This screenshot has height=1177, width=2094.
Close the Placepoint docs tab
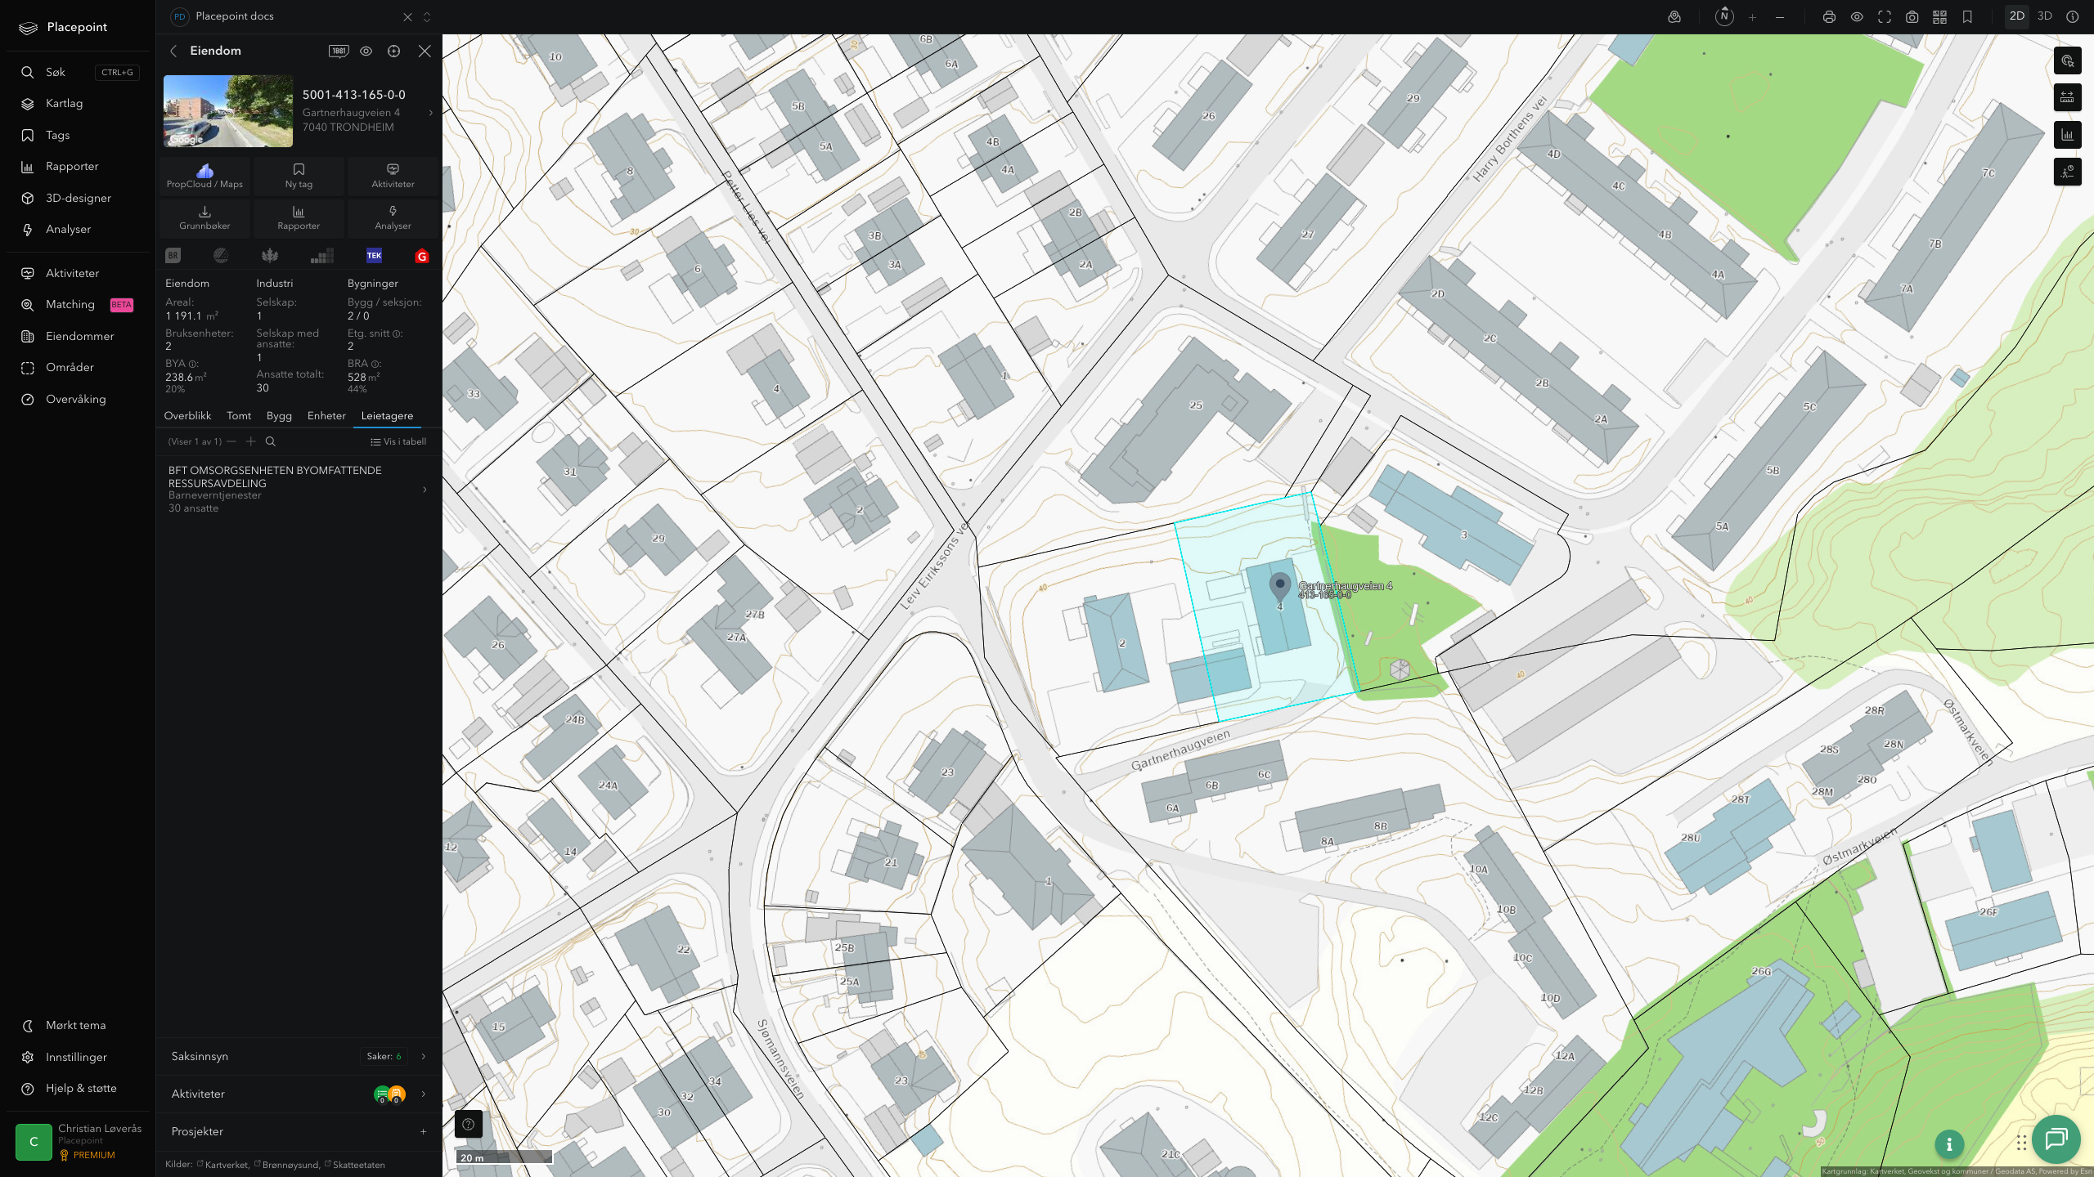tap(407, 16)
